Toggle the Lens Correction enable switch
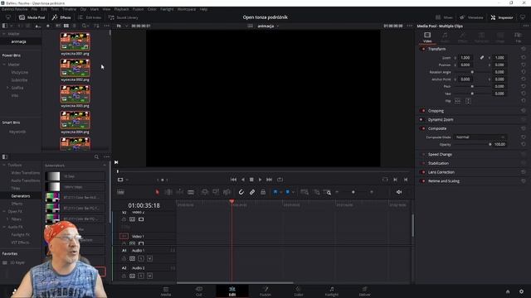Screen dimensions: 531x298 [422, 172]
